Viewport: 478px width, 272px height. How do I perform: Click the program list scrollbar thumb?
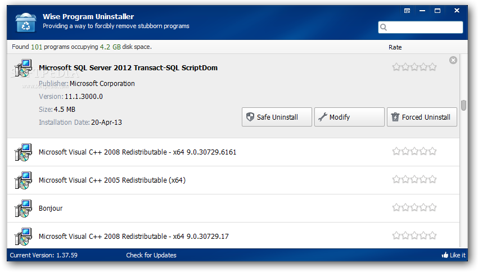click(x=464, y=106)
